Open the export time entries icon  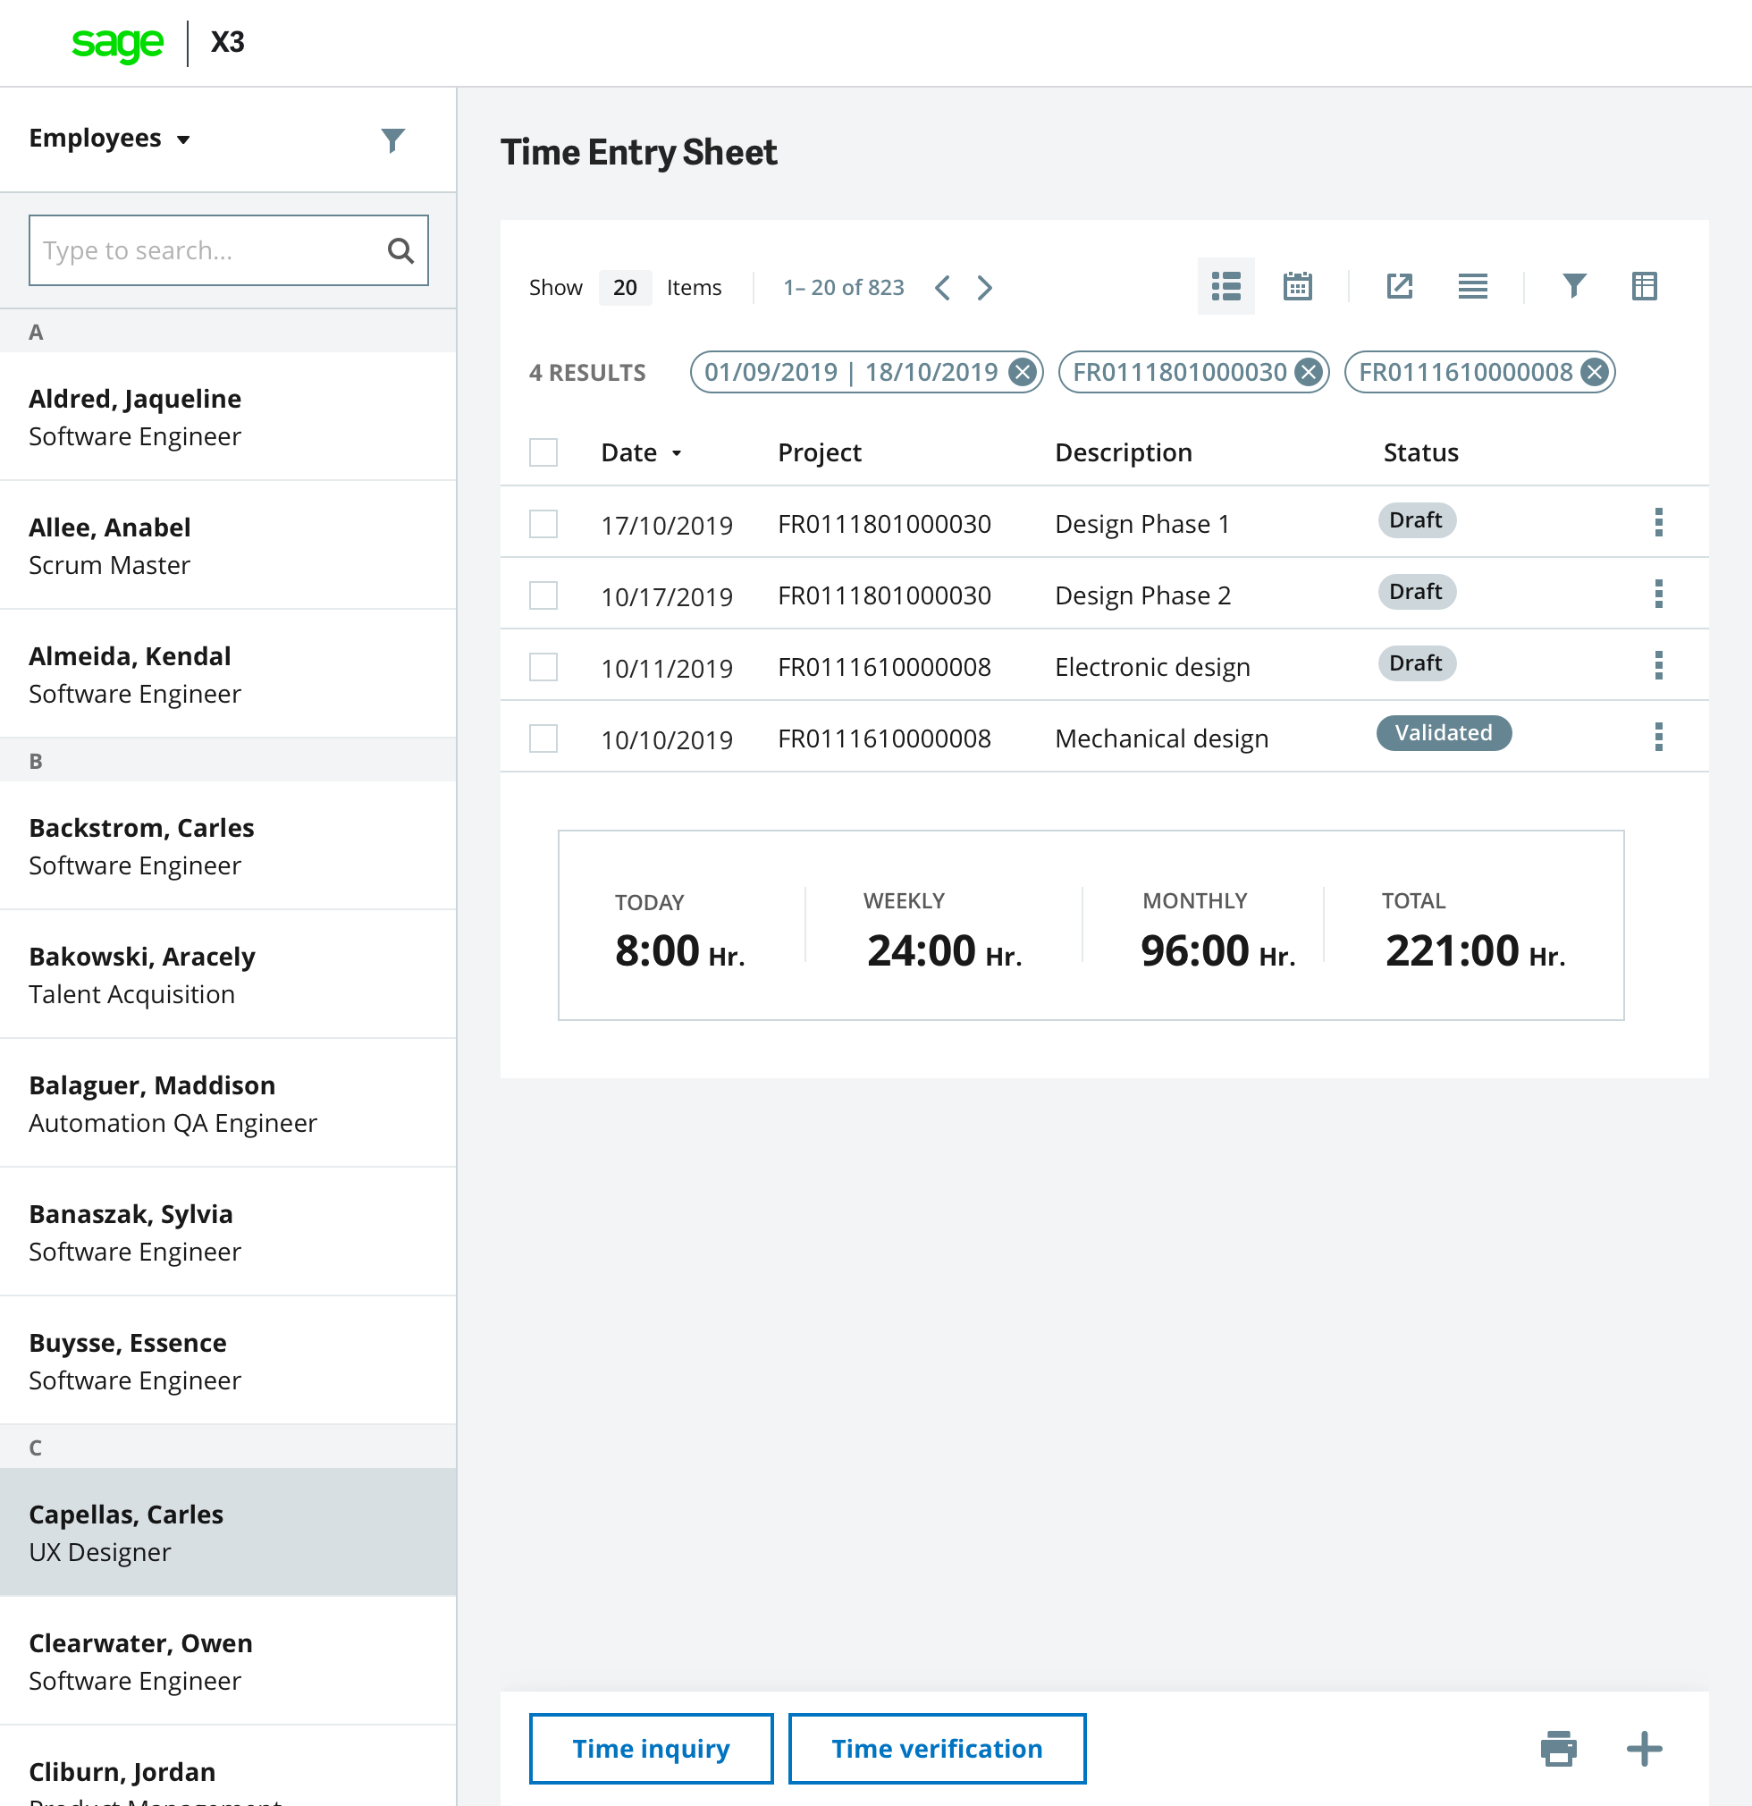[1400, 287]
